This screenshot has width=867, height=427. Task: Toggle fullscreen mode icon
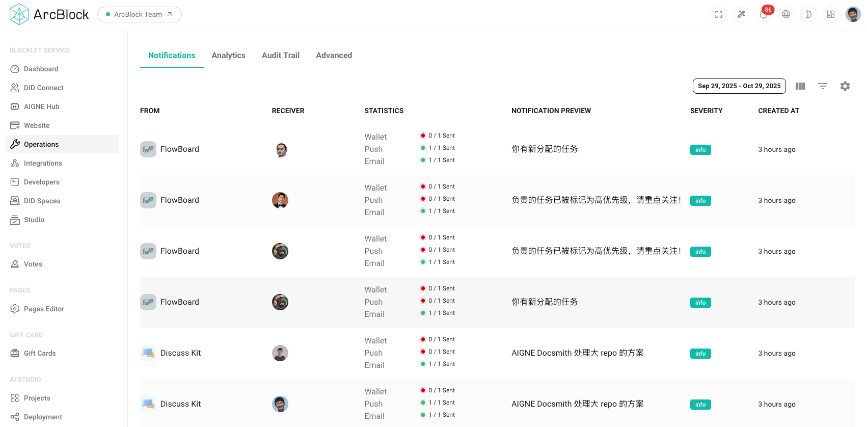(x=719, y=14)
